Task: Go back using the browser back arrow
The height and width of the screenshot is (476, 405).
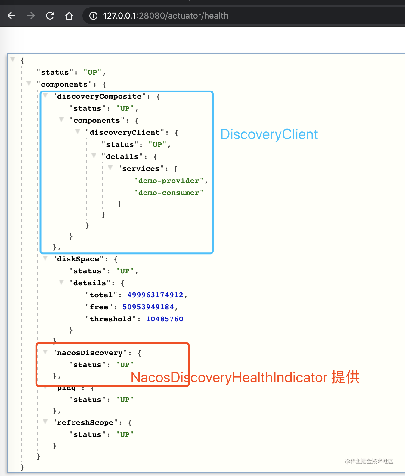Action: [x=11, y=16]
